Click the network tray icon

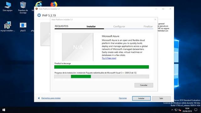[176, 110]
